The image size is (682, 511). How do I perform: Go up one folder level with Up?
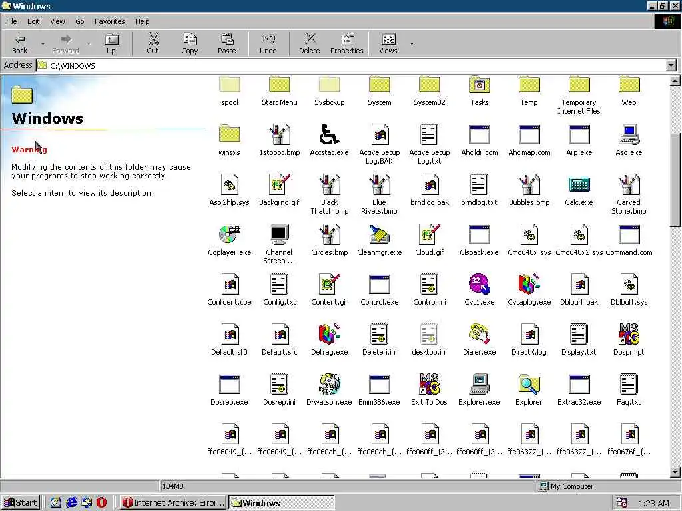click(x=111, y=43)
